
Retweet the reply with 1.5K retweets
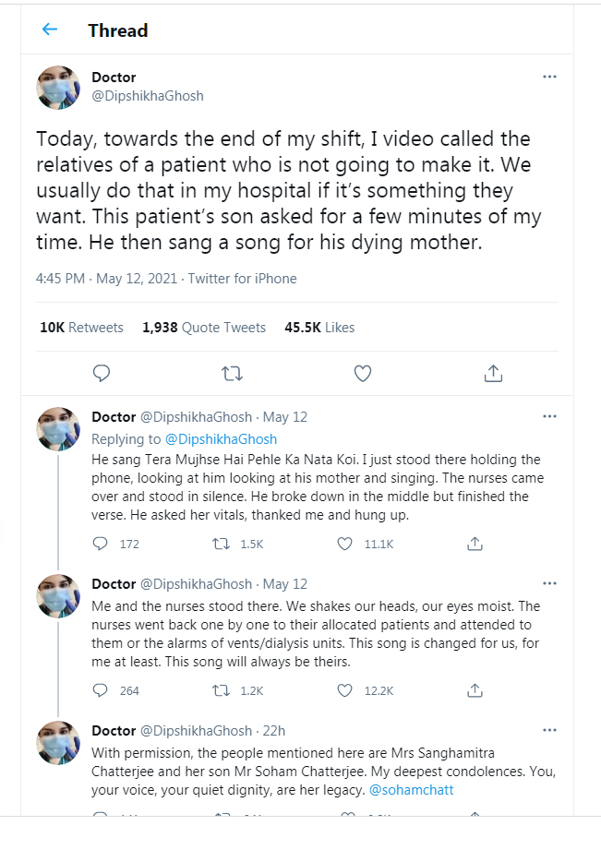click(x=222, y=545)
